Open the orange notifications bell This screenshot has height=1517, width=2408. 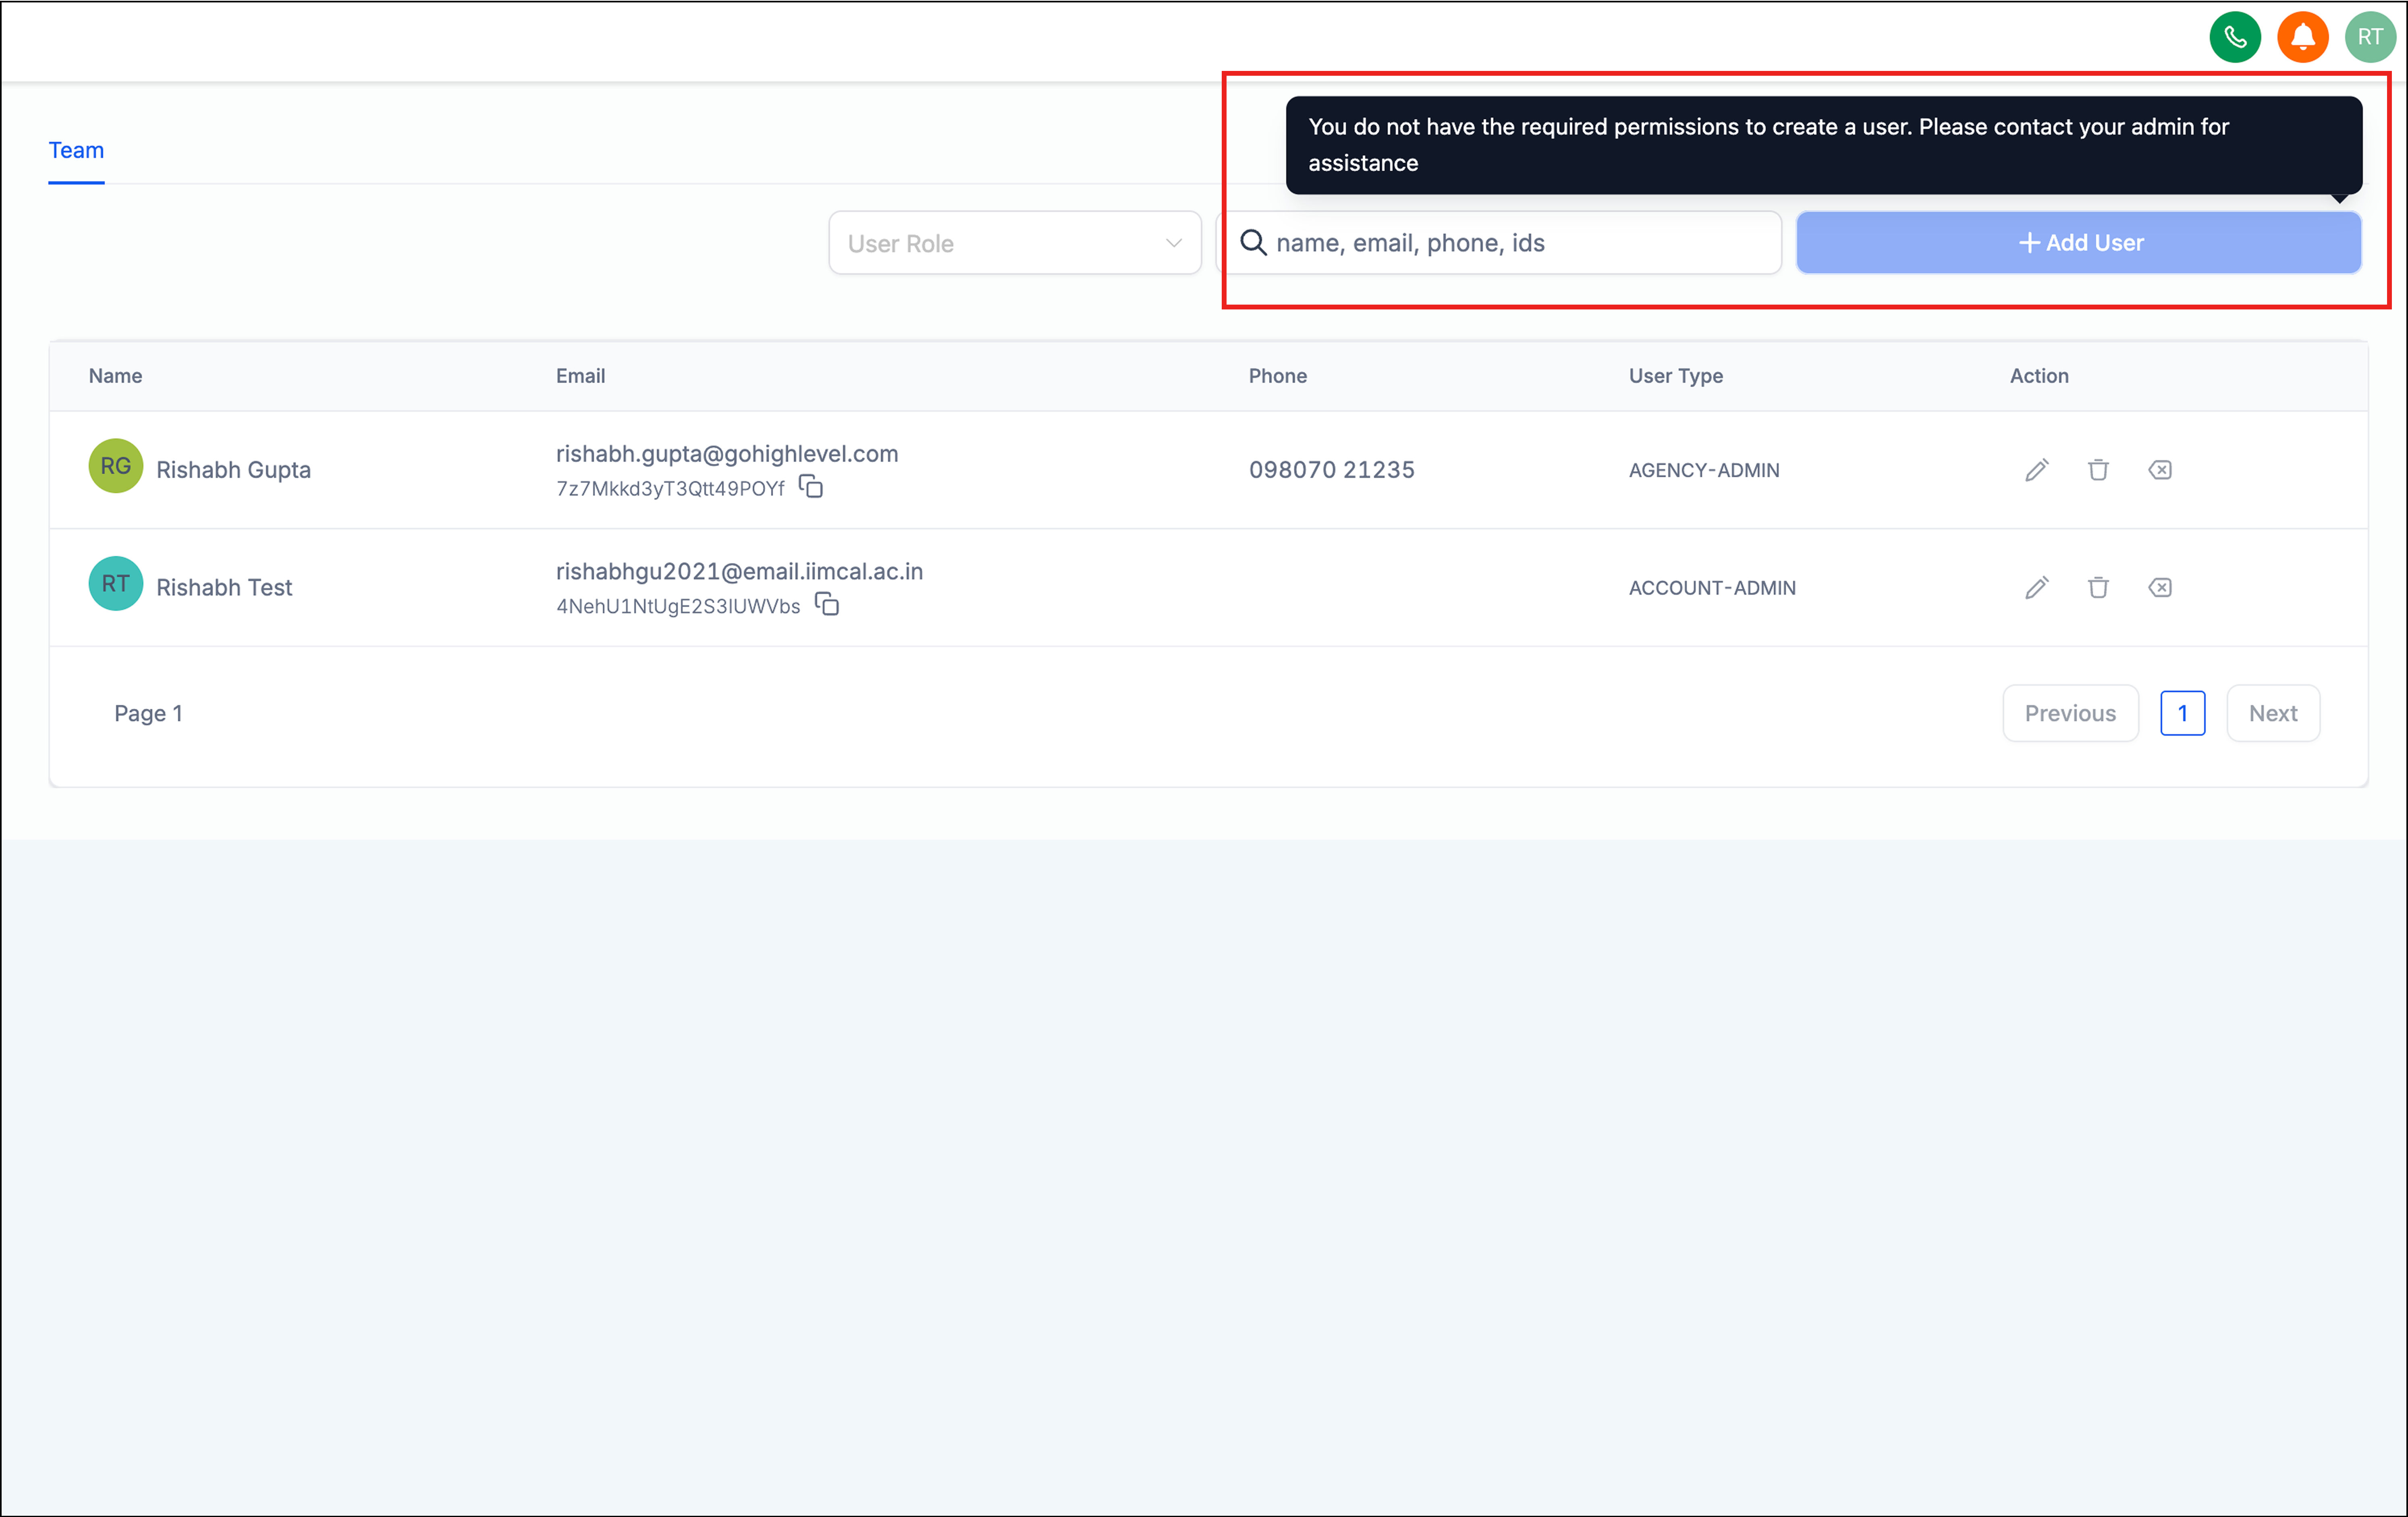click(2302, 38)
